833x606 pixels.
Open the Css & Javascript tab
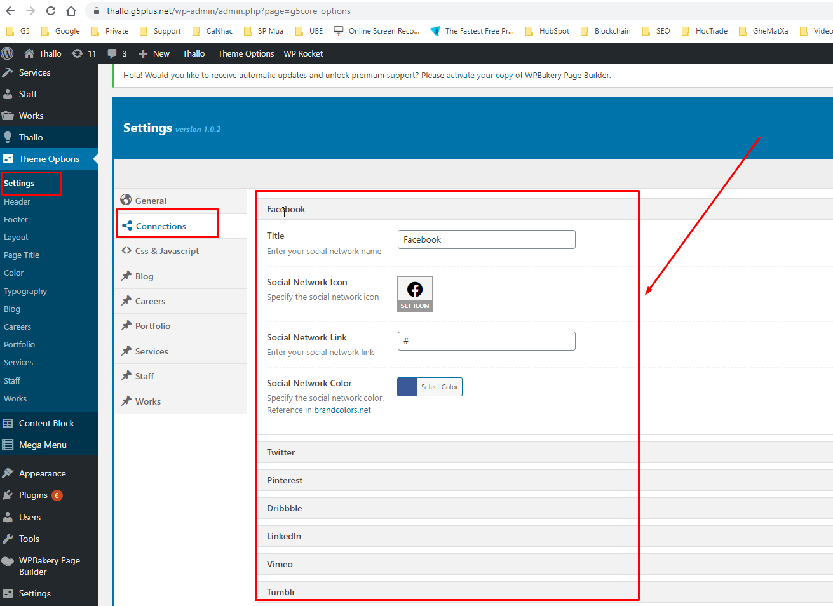[x=180, y=251]
